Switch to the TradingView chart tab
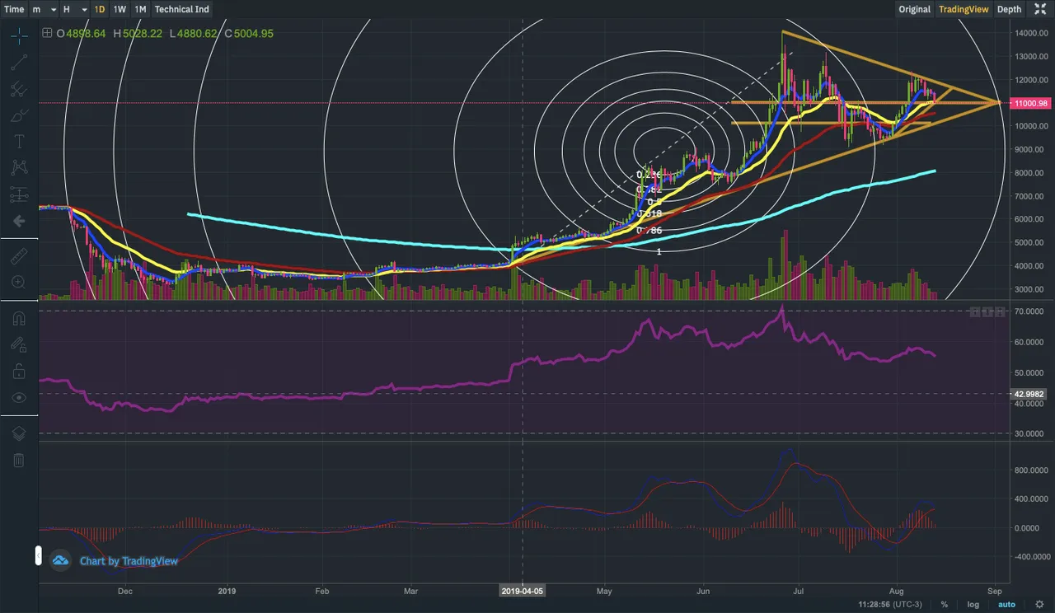The height and width of the screenshot is (613, 1055). click(x=964, y=9)
